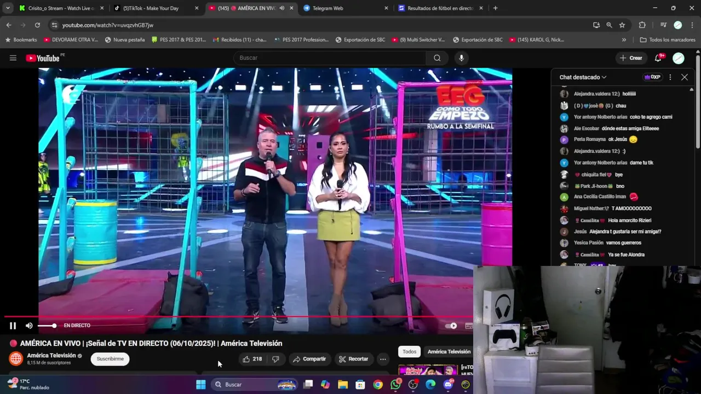Image resolution: width=701 pixels, height=394 pixels.
Task: Bookmark this page with the star
Action: point(622,25)
